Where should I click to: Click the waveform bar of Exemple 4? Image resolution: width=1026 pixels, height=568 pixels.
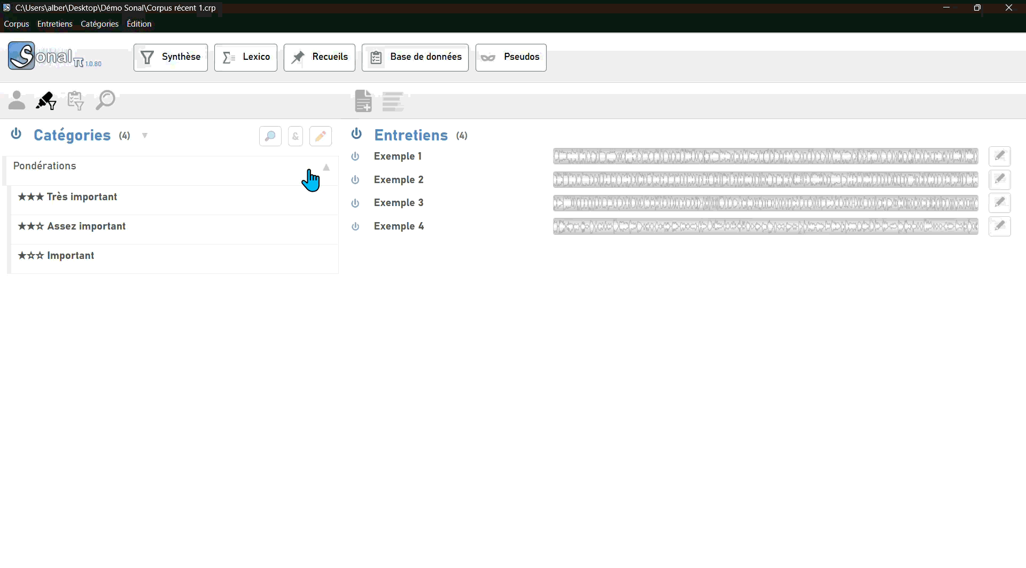(766, 226)
